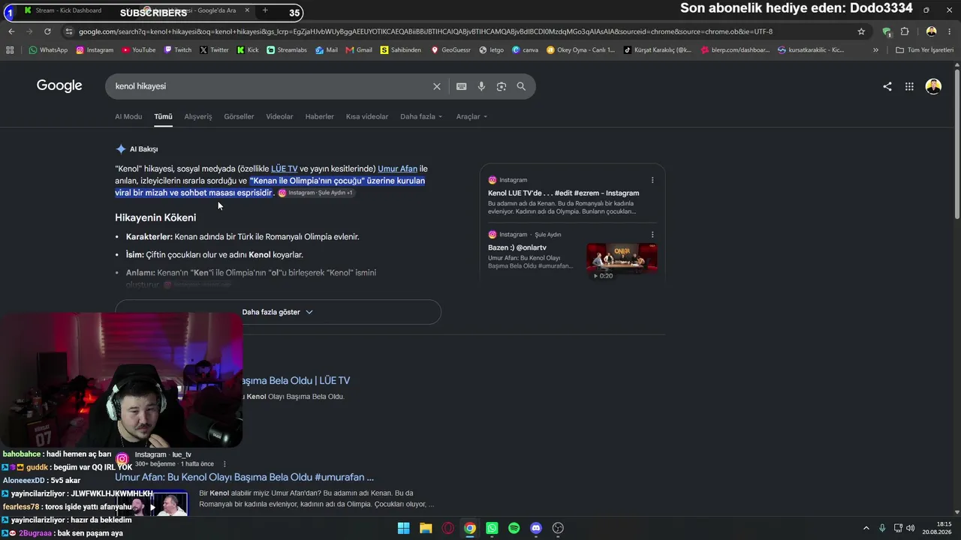Open the WhatsApp bookmark
The width and height of the screenshot is (961, 540).
pos(48,50)
